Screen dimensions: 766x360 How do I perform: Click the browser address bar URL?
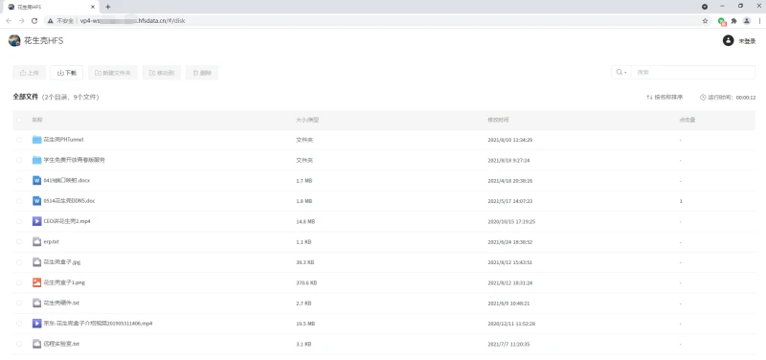133,21
